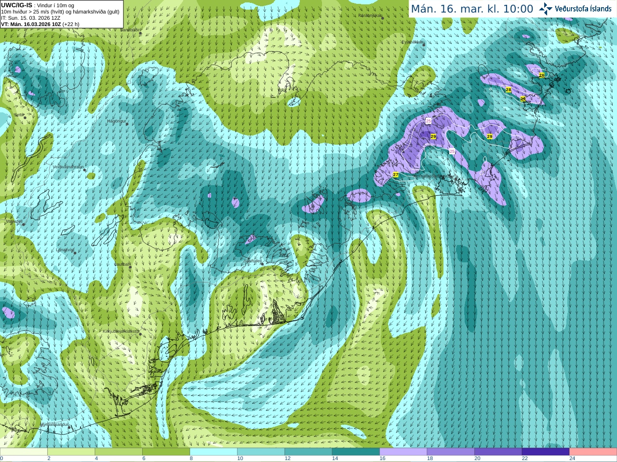
Task: Click the Hágöngur station label
Action: pyautogui.click(x=116, y=121)
